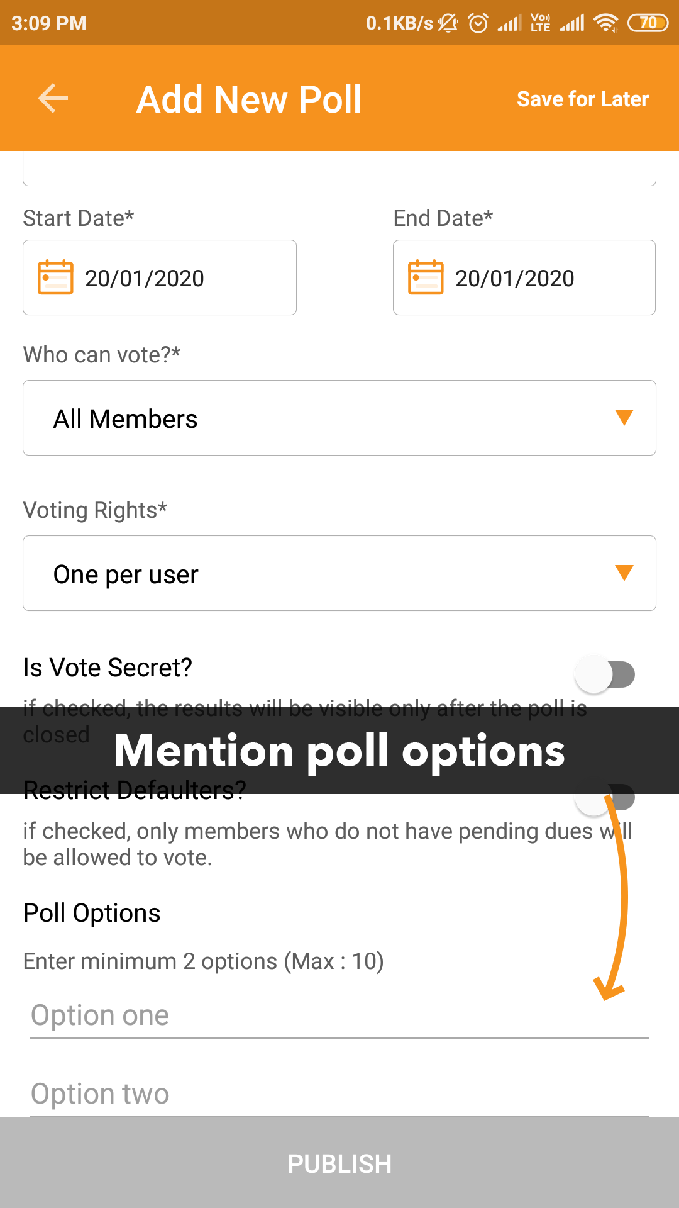
Task: Open the Start Date calendar picker
Action: [159, 277]
